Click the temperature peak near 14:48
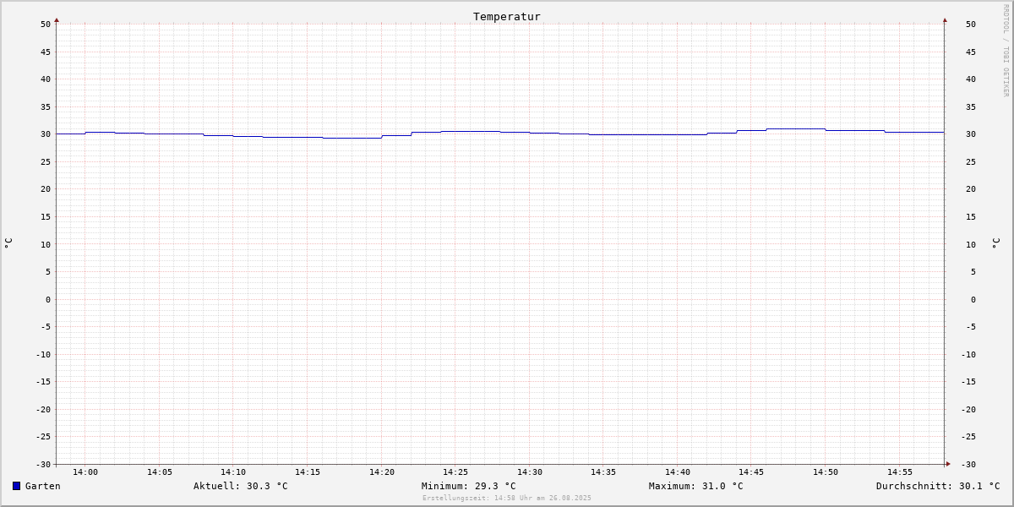The width and height of the screenshot is (1014, 507). 796,128
